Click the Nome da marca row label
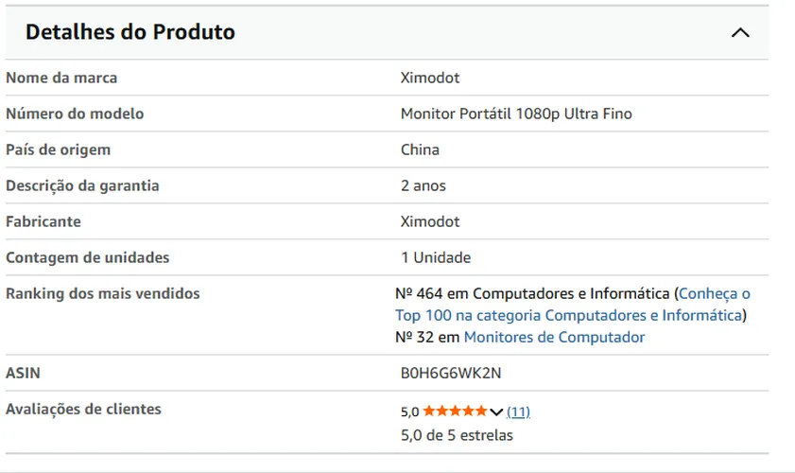 [61, 78]
